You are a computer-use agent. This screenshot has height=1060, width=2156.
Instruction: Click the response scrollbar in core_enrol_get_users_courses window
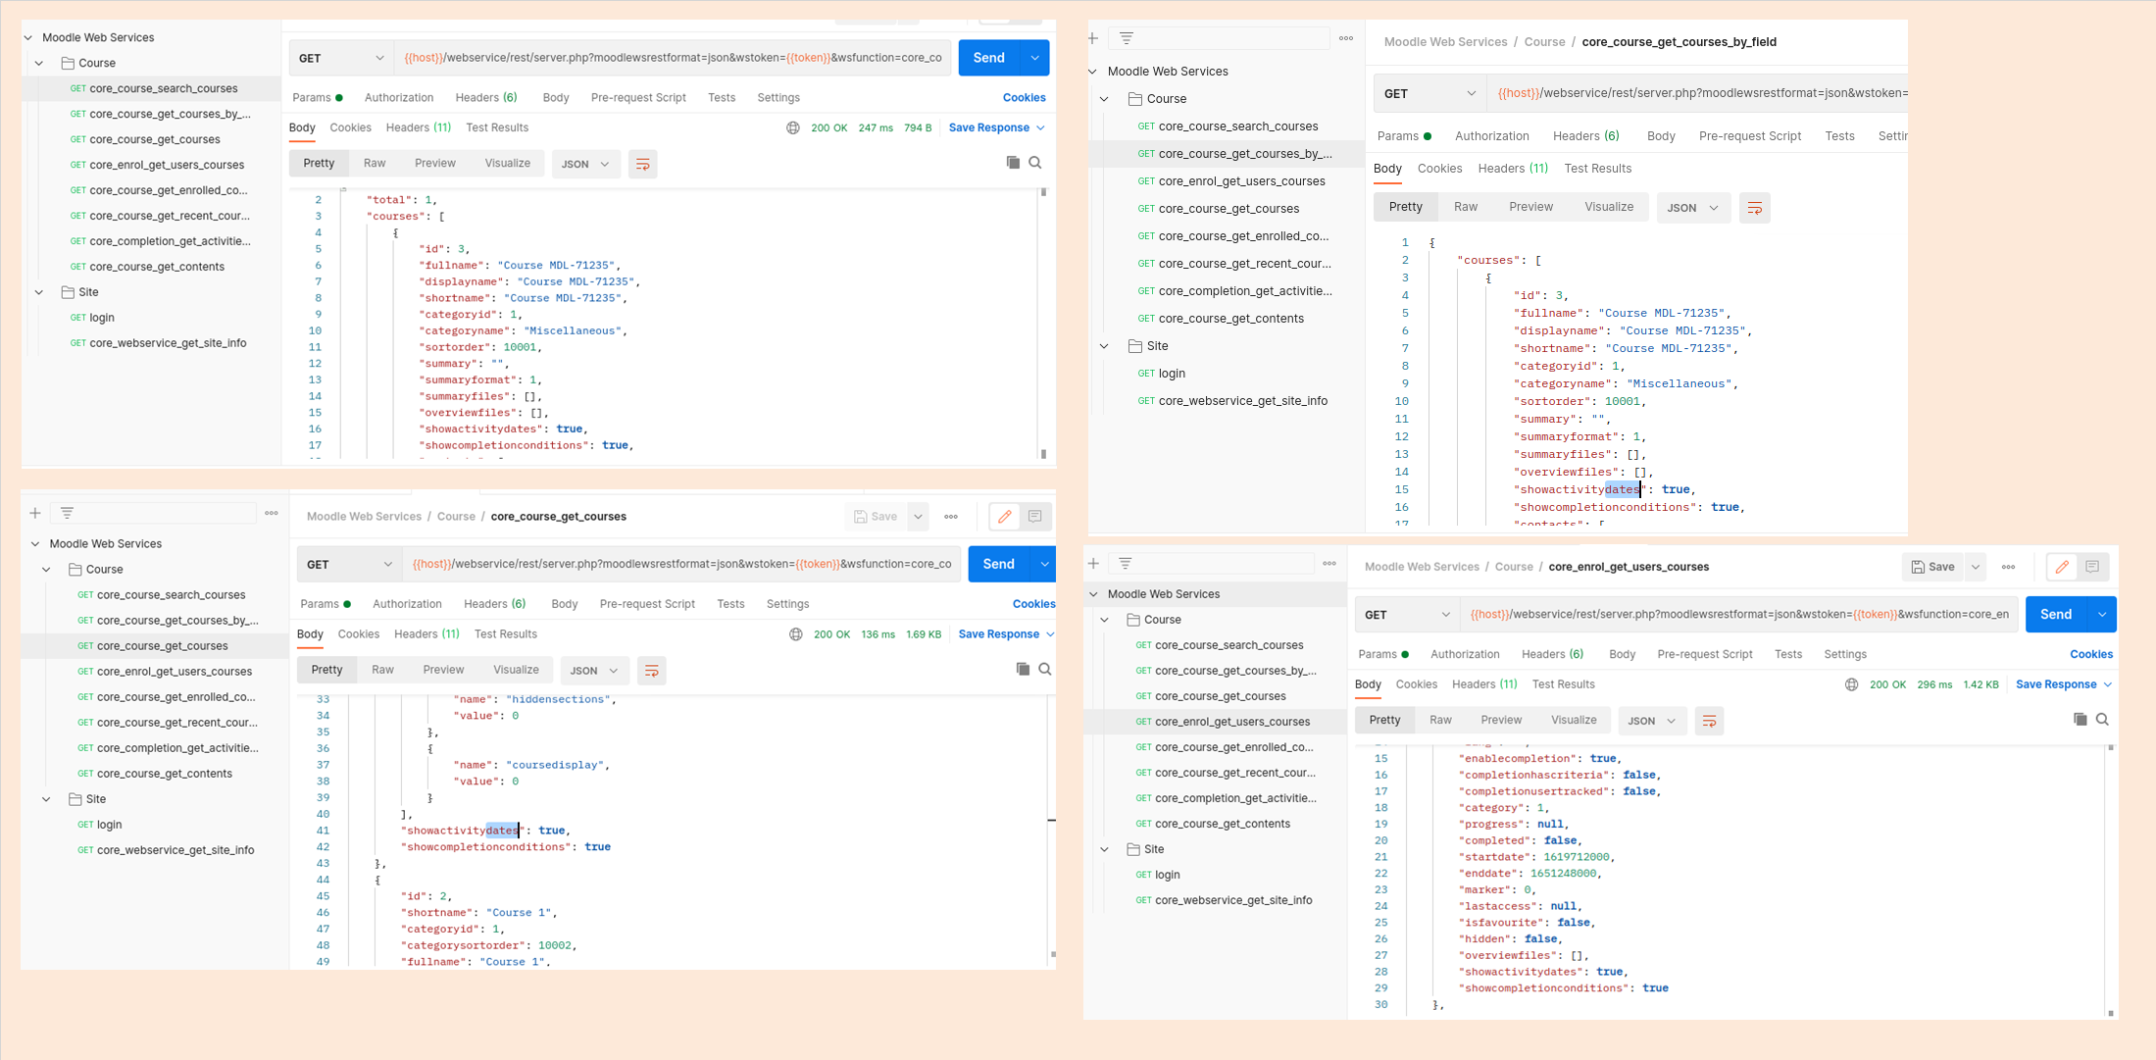(x=2110, y=881)
